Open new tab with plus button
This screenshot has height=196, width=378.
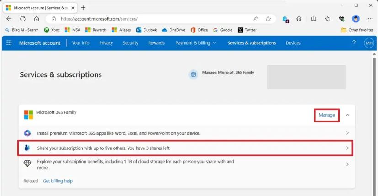83,8
